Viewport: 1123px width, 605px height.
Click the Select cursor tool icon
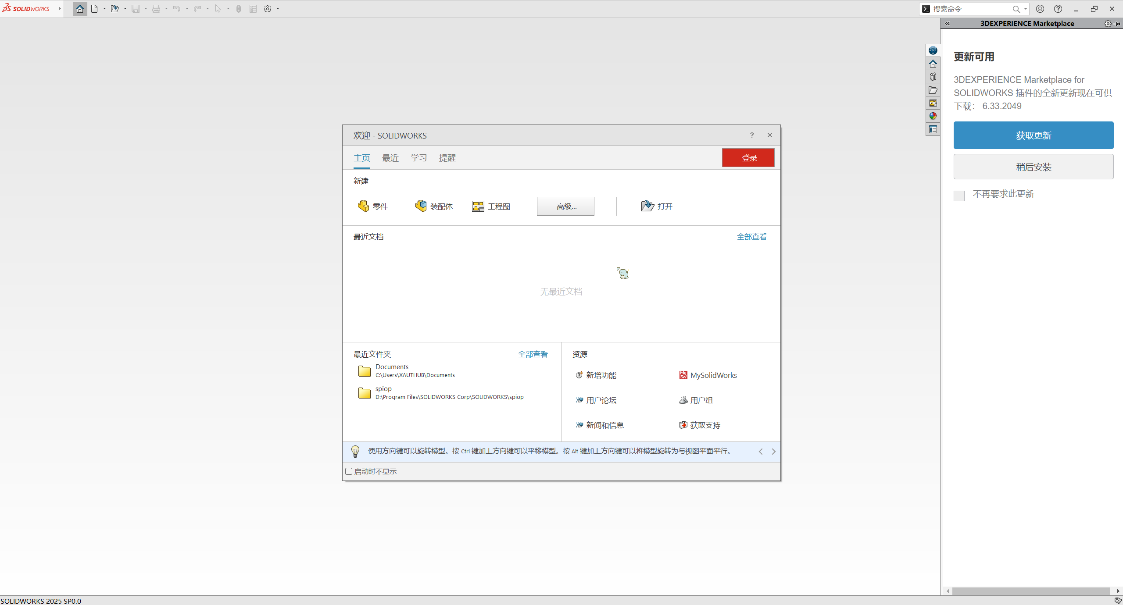pos(218,9)
